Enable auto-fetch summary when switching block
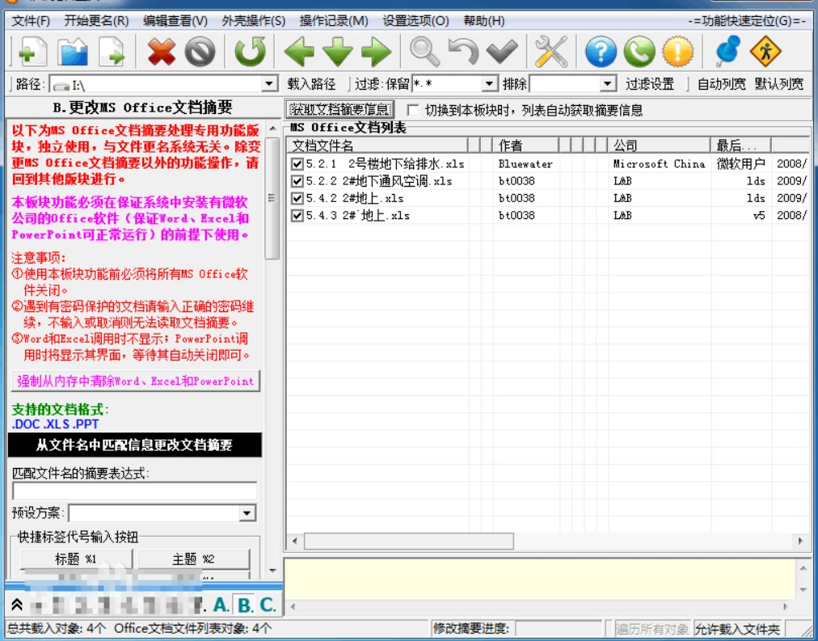Screen dimensions: 818x641 pos(413,110)
